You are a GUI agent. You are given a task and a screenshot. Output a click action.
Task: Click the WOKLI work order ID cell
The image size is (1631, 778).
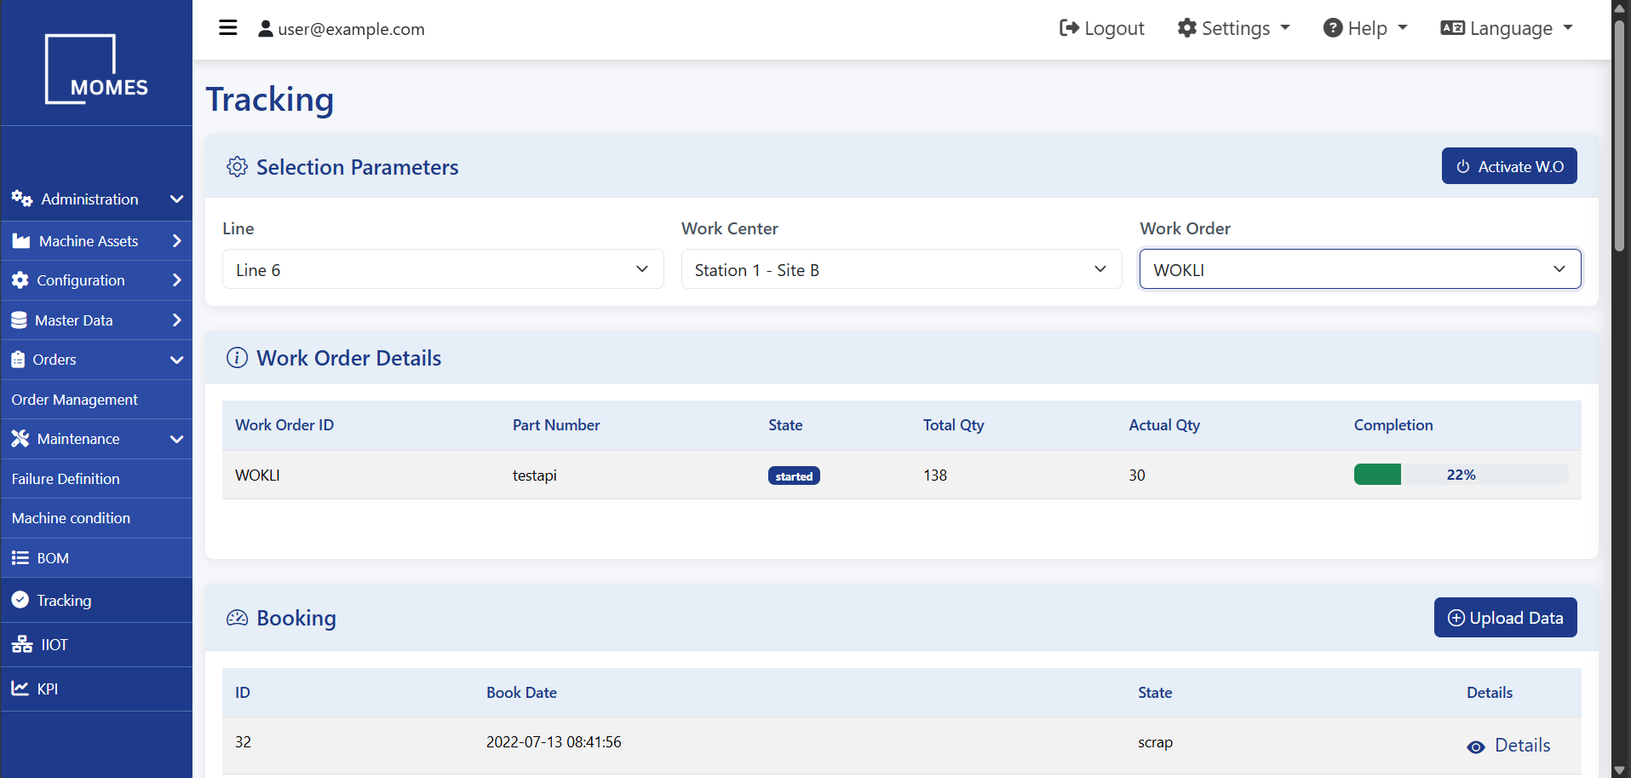tap(257, 475)
